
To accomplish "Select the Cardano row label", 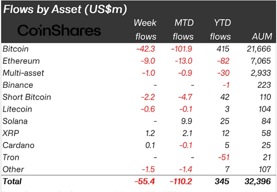I will point(18,145).
